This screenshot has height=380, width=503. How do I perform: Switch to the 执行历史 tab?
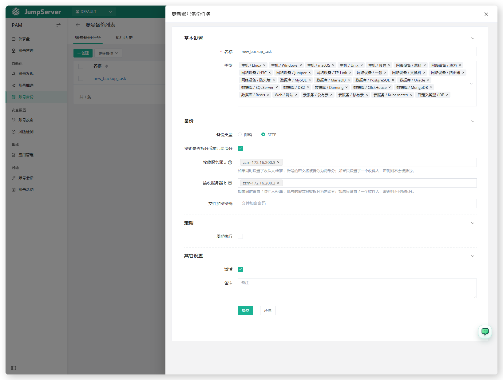[124, 38]
